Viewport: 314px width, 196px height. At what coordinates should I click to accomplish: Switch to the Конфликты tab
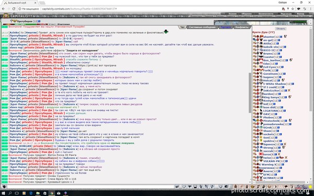pos(242,27)
